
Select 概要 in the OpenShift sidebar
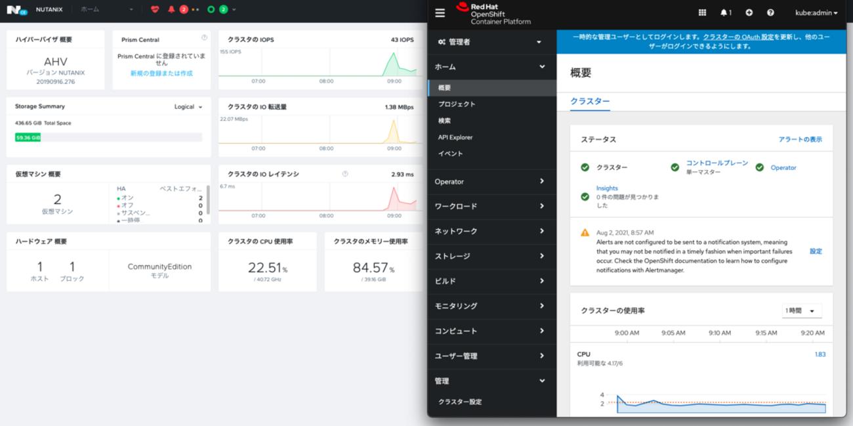click(x=491, y=87)
